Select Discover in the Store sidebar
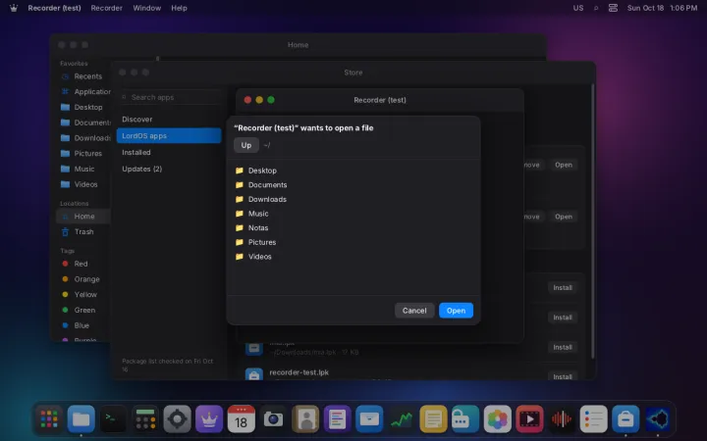This screenshot has width=707, height=441. 169,120
